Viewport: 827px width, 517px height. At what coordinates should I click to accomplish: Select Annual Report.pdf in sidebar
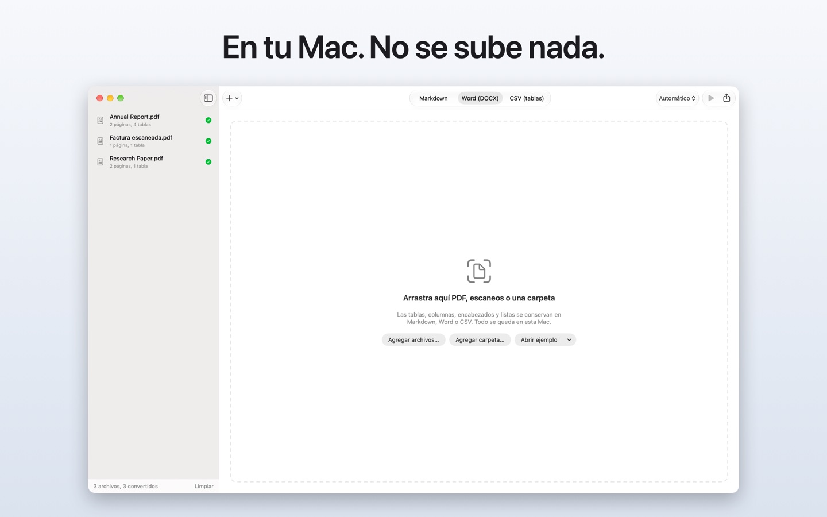(x=153, y=120)
